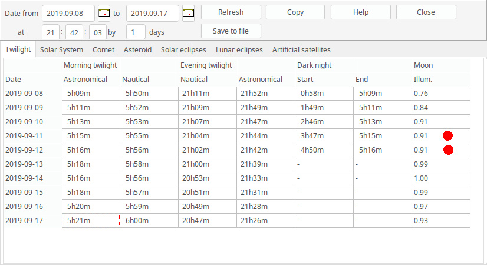Open the calendar picker for start date
This screenshot has height=265, width=487.
click(x=104, y=12)
